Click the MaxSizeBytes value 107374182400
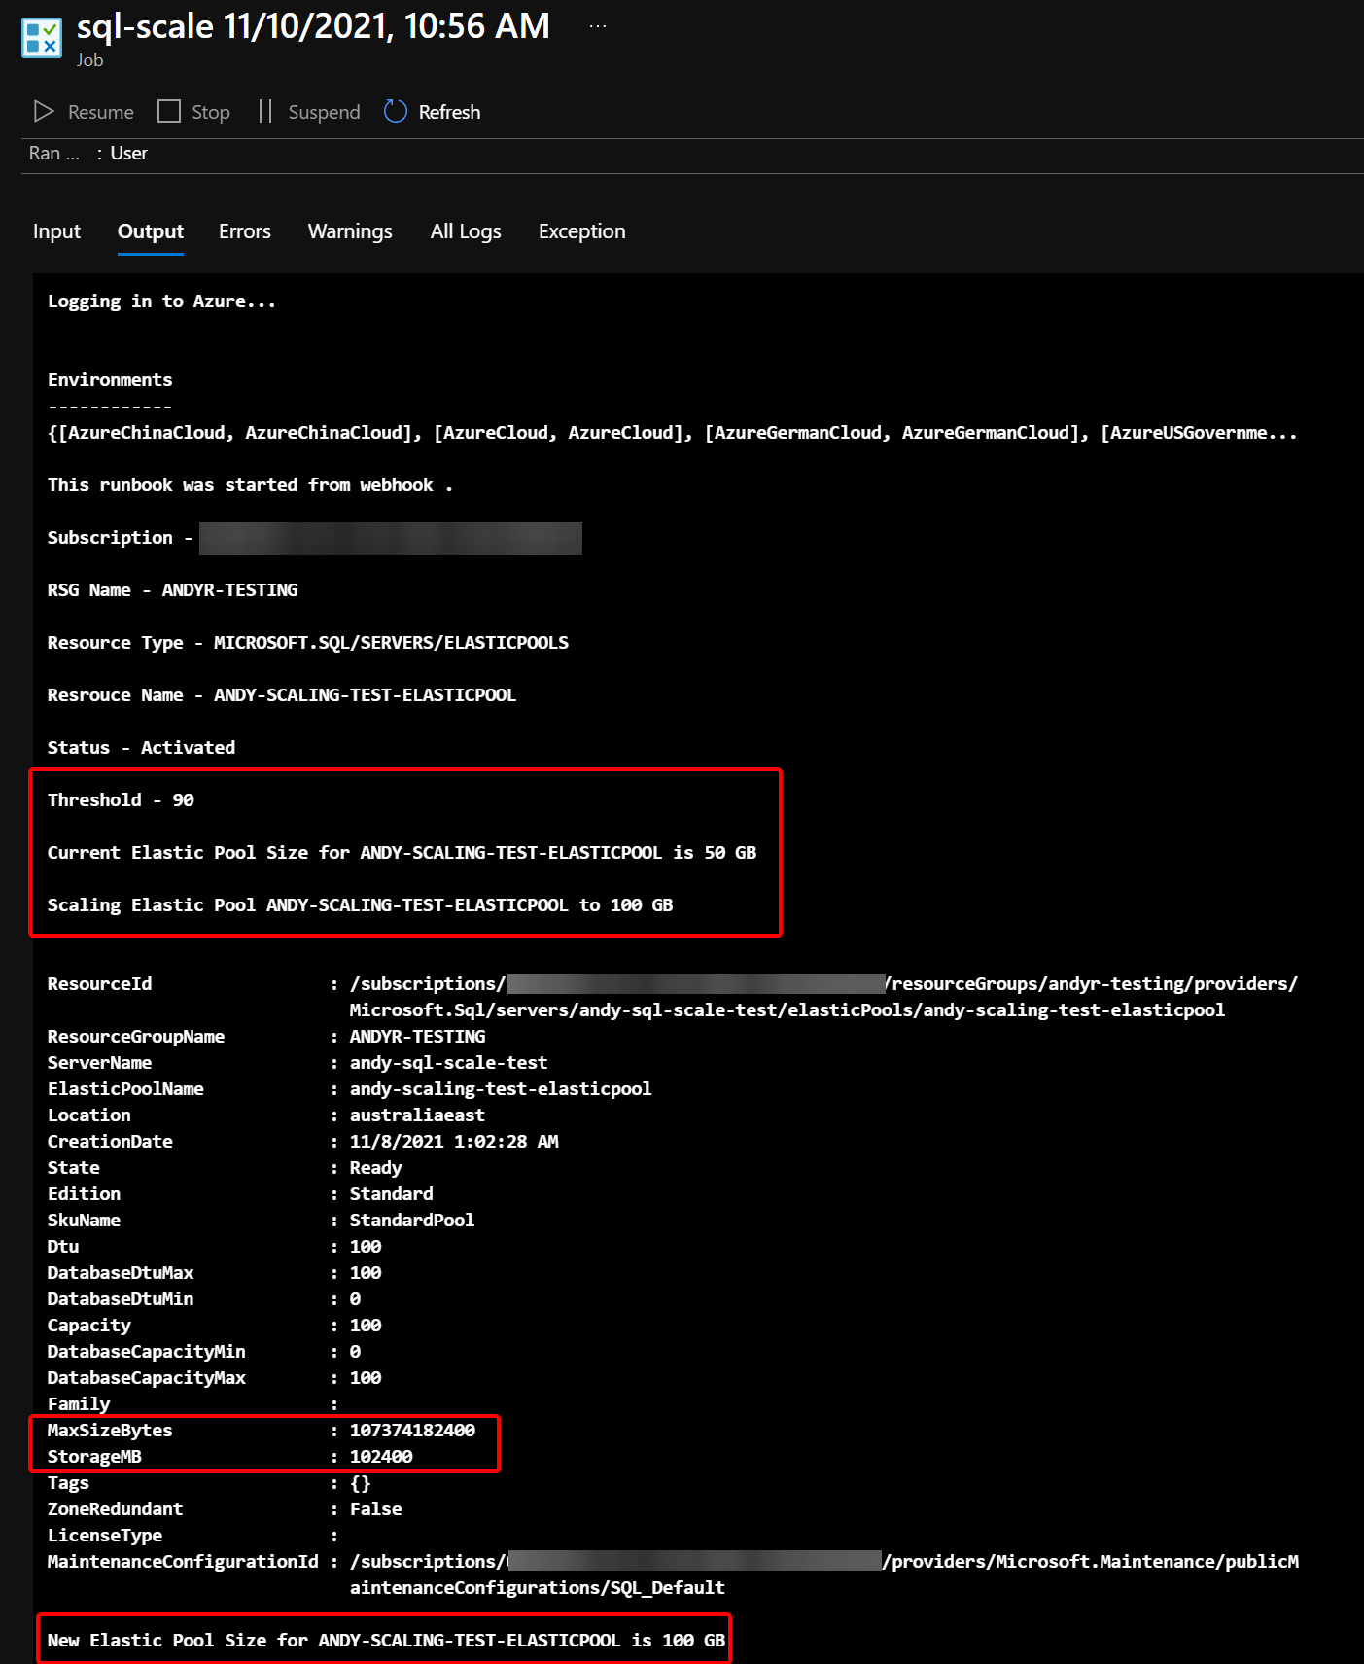The width and height of the screenshot is (1364, 1664). [412, 1431]
